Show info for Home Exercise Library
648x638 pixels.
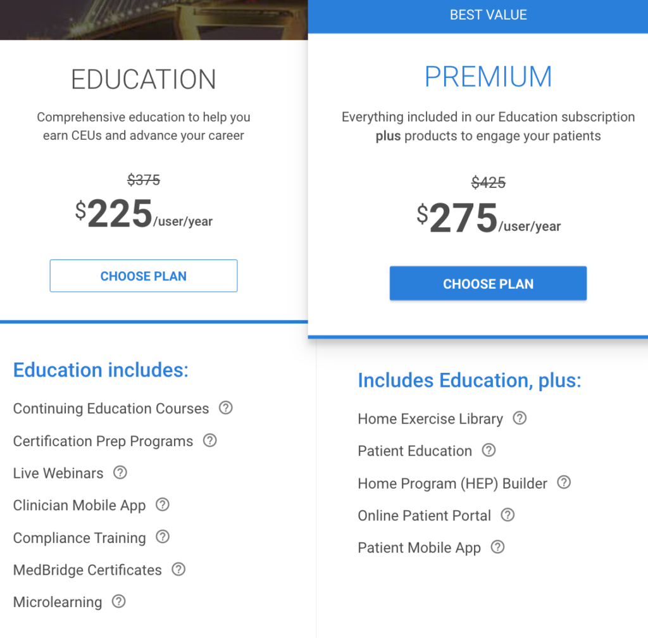[520, 418]
